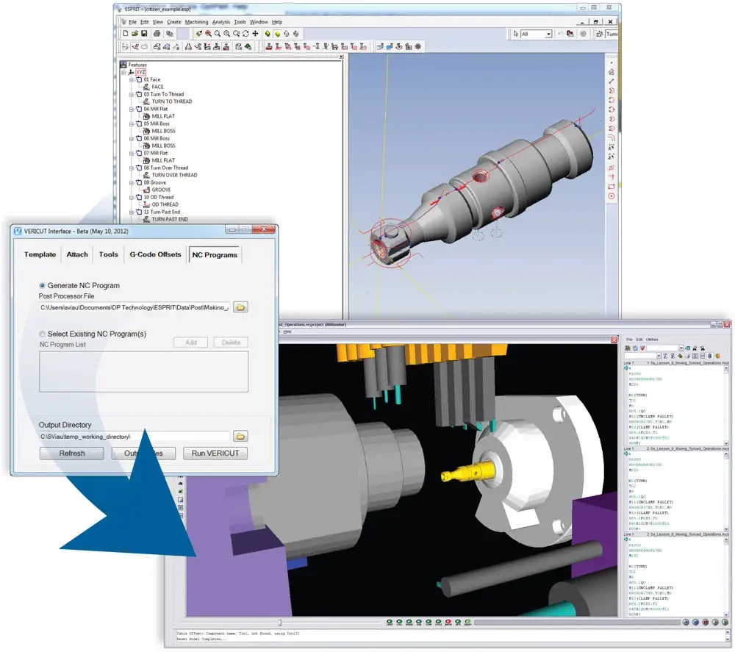Click the Rotate view icon
Viewport: 735px width, 652px height.
coord(245,34)
